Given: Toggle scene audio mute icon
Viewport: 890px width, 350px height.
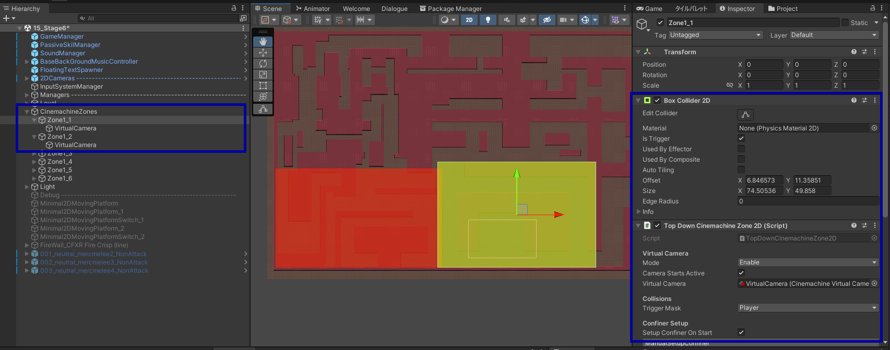Looking at the screenshot, I should [506, 20].
